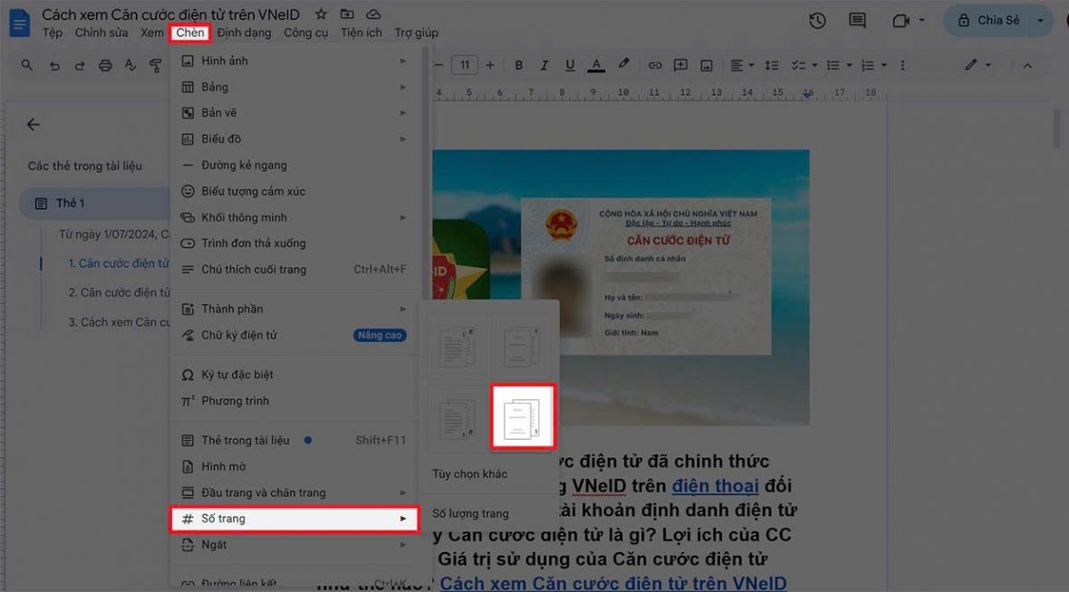Undo the last action
1069x592 pixels.
[x=54, y=65]
